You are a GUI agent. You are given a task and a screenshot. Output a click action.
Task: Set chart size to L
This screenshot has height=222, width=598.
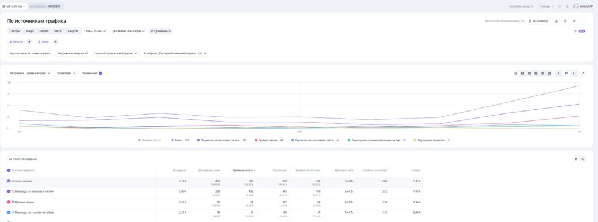(x=574, y=73)
